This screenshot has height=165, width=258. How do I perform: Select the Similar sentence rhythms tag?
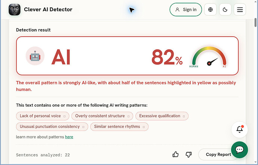[119, 126]
